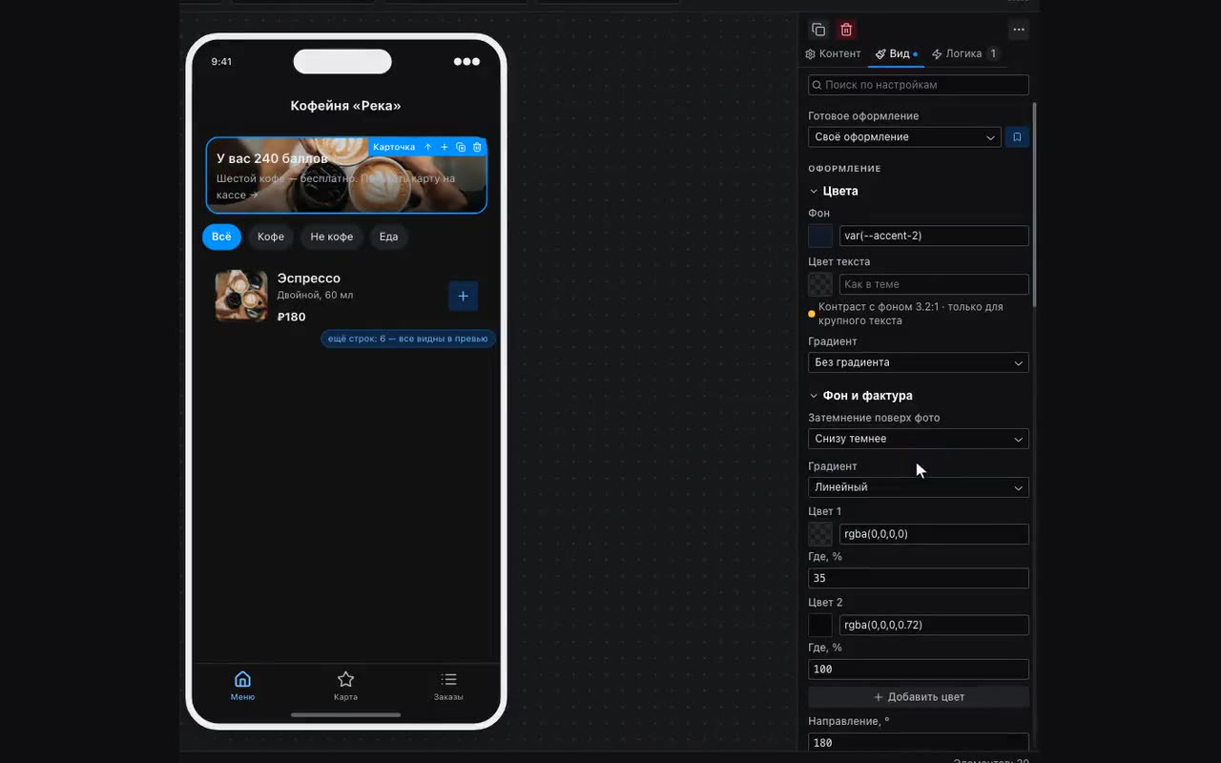Select the Всё filter chip
Image resolution: width=1221 pixels, height=763 pixels.
click(221, 237)
